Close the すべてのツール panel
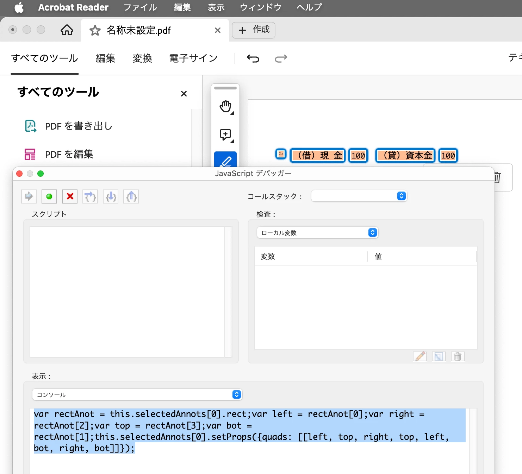 pos(184,94)
